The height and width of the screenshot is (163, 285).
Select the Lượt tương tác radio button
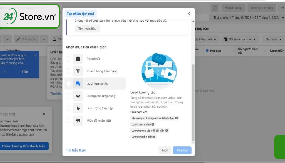[68, 83]
